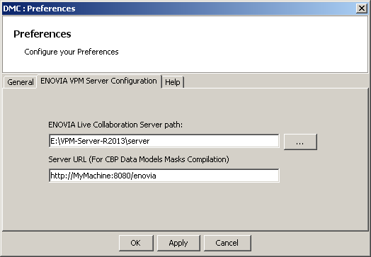Confirm preferences with OK button
371x257 pixels.
(136, 243)
